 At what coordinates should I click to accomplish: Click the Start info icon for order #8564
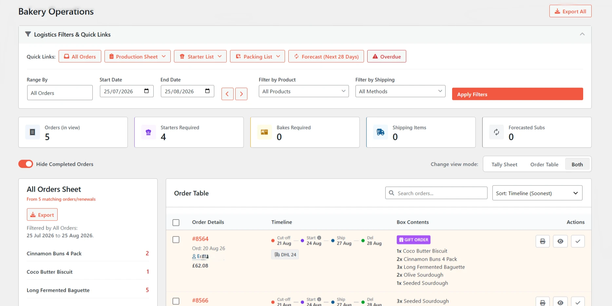319,238
